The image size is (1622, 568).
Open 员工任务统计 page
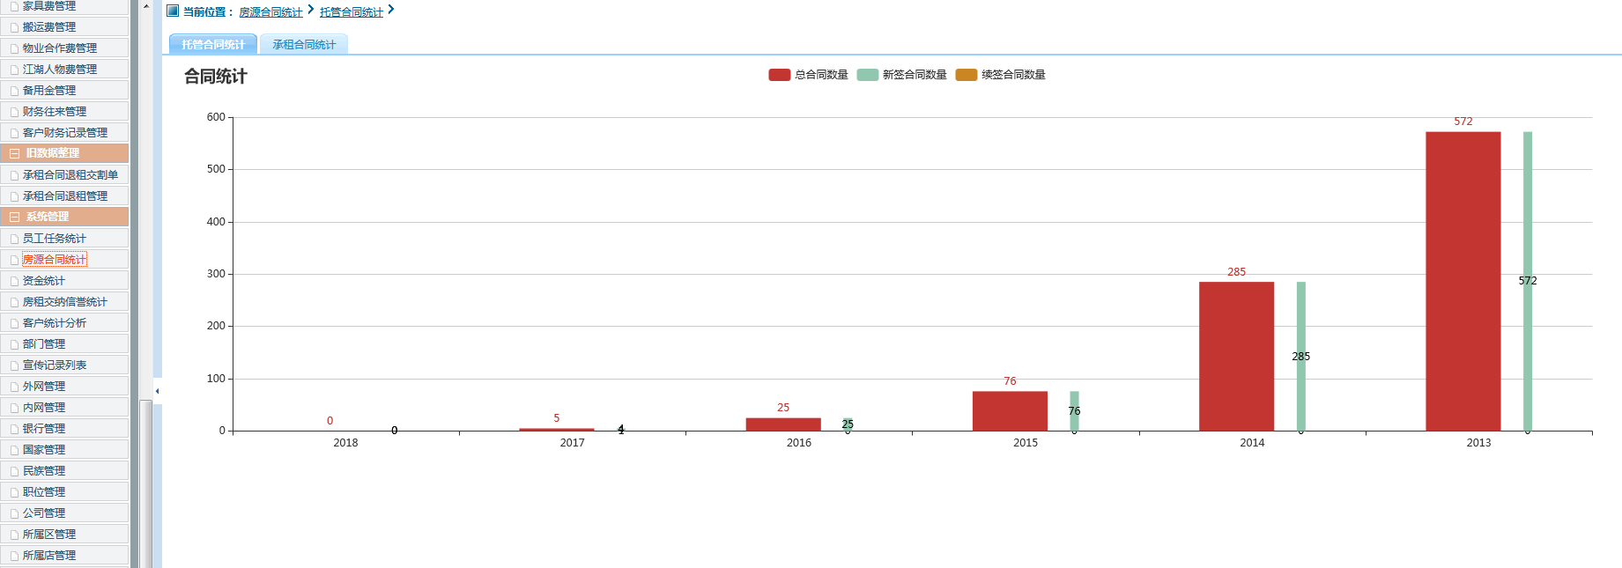64,239
